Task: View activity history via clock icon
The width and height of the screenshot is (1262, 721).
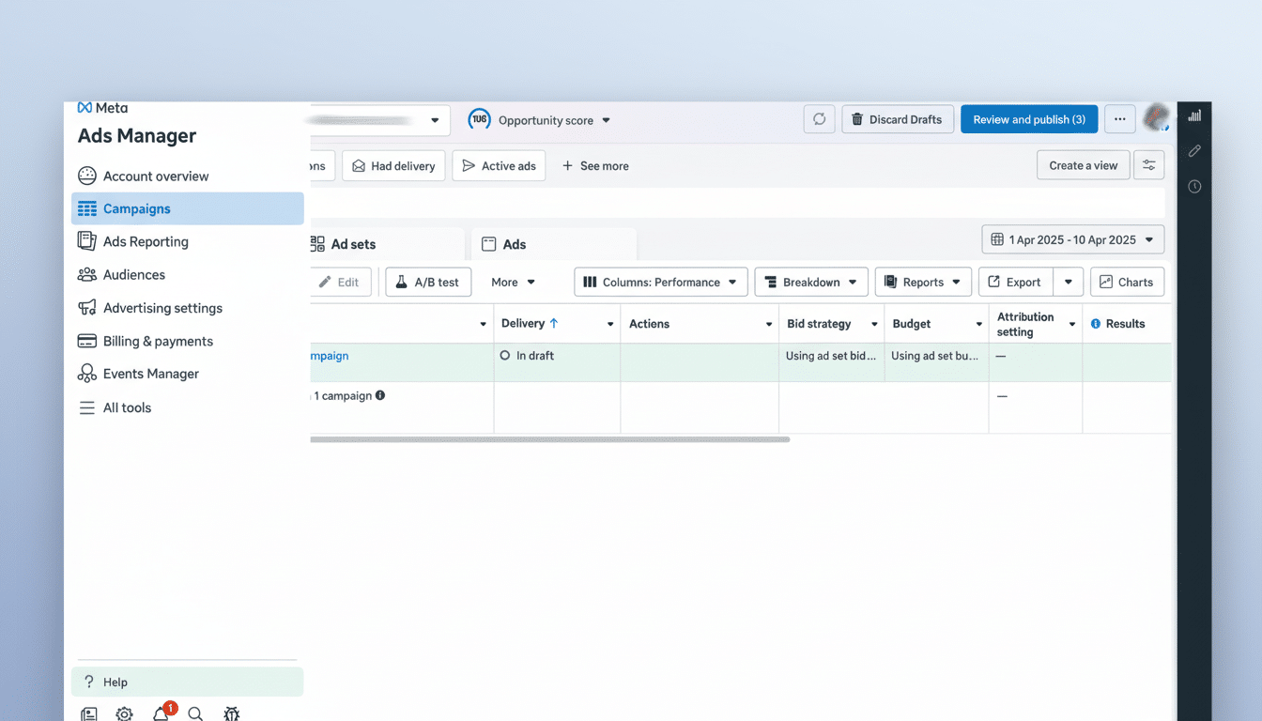Action: coord(1194,186)
